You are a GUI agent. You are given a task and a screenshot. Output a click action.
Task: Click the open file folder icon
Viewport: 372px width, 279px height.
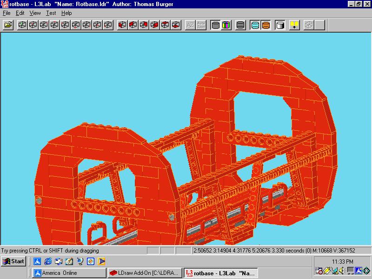pyautogui.click(x=8, y=25)
